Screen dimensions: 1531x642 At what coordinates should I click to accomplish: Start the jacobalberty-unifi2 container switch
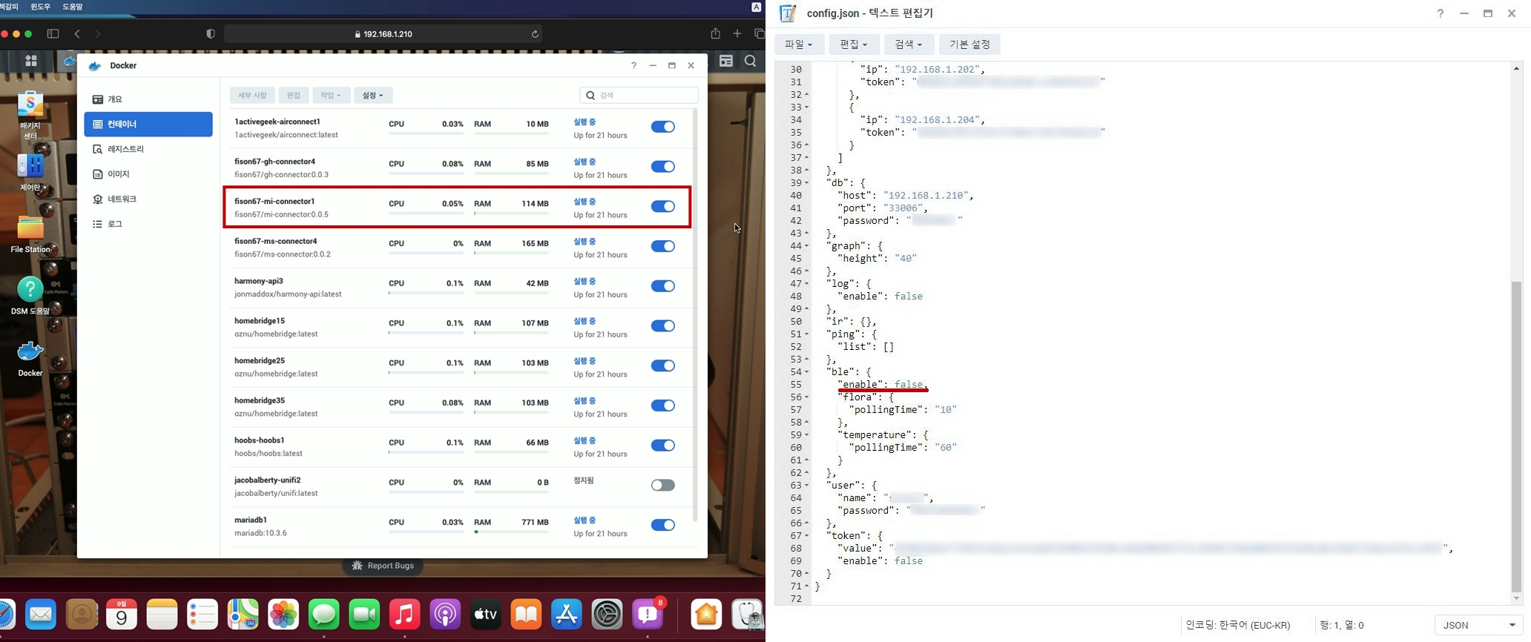pos(663,486)
